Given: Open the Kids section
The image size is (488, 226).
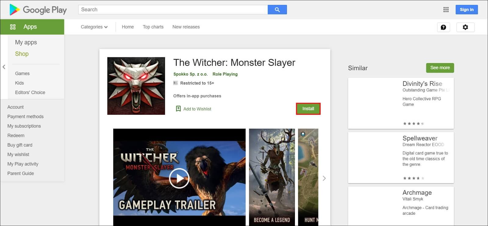Looking at the screenshot, I should 19,83.
